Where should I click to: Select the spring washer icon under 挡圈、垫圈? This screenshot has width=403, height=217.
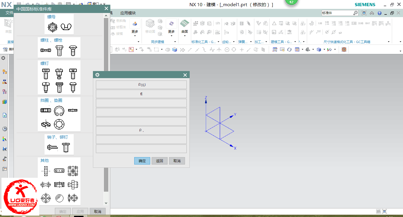(46, 124)
